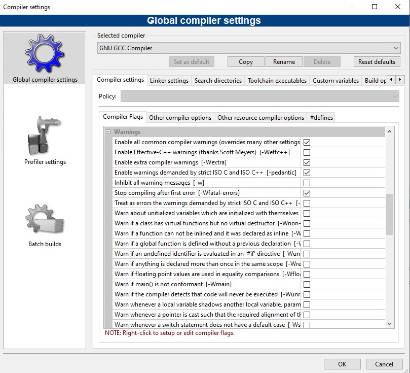Disable stop compiling after first error

(307, 193)
